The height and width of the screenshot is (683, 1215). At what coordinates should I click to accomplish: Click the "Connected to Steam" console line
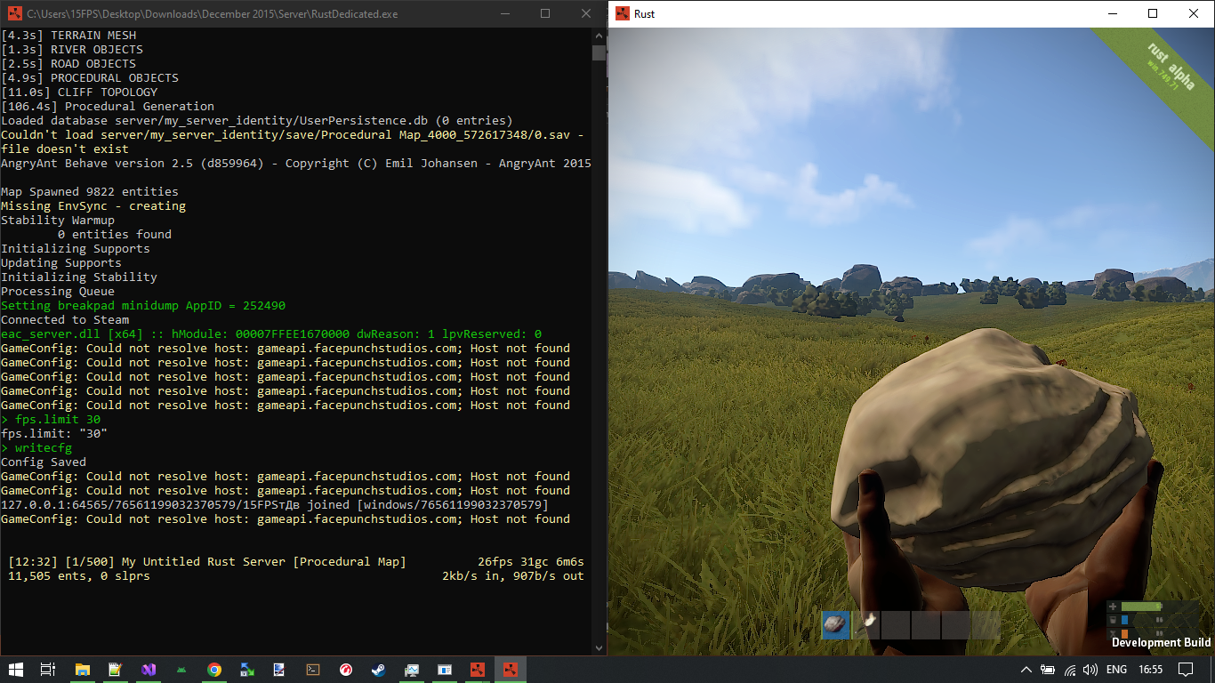tap(65, 319)
